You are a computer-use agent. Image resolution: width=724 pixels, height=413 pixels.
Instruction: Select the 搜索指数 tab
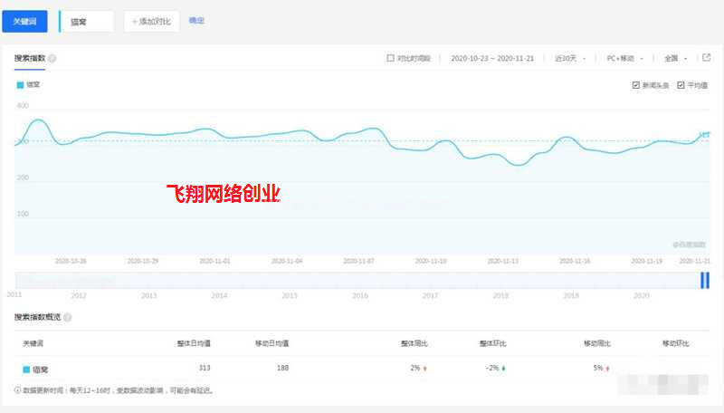[30, 58]
